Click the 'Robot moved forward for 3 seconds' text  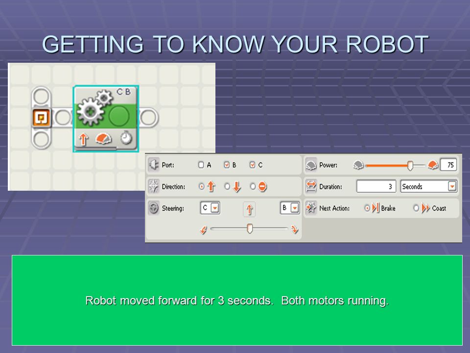179,301
